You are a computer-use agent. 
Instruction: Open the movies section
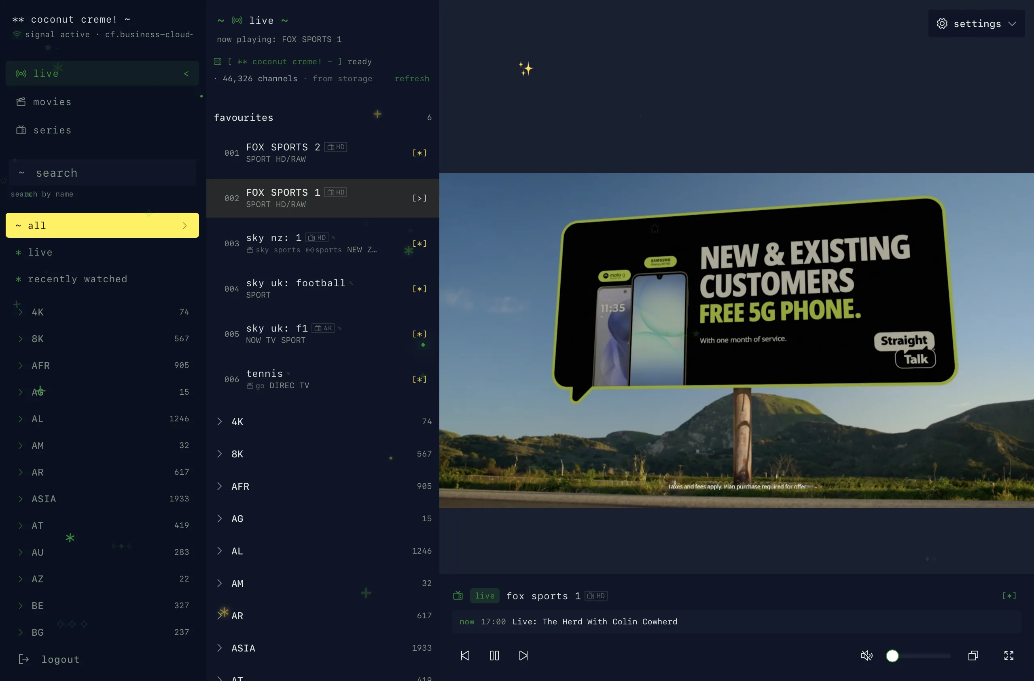102,102
